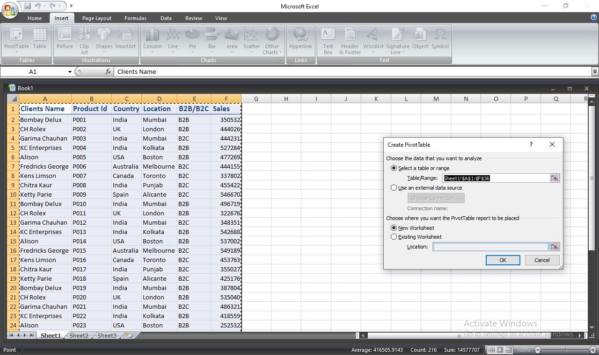
Task: Cancel the Create PivotTable dialog
Action: point(542,260)
